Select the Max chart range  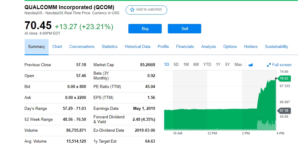238,65
